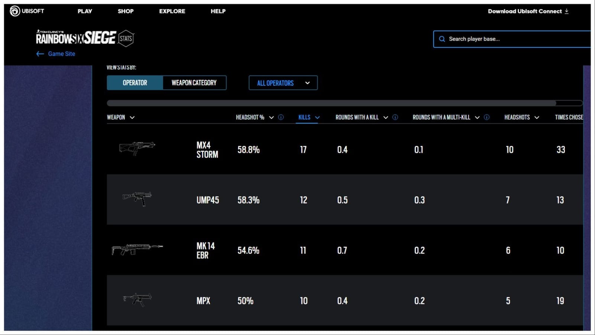Viewport: 595px width, 335px height.
Task: Click the MK 14 EBR weapon image
Action: click(138, 250)
